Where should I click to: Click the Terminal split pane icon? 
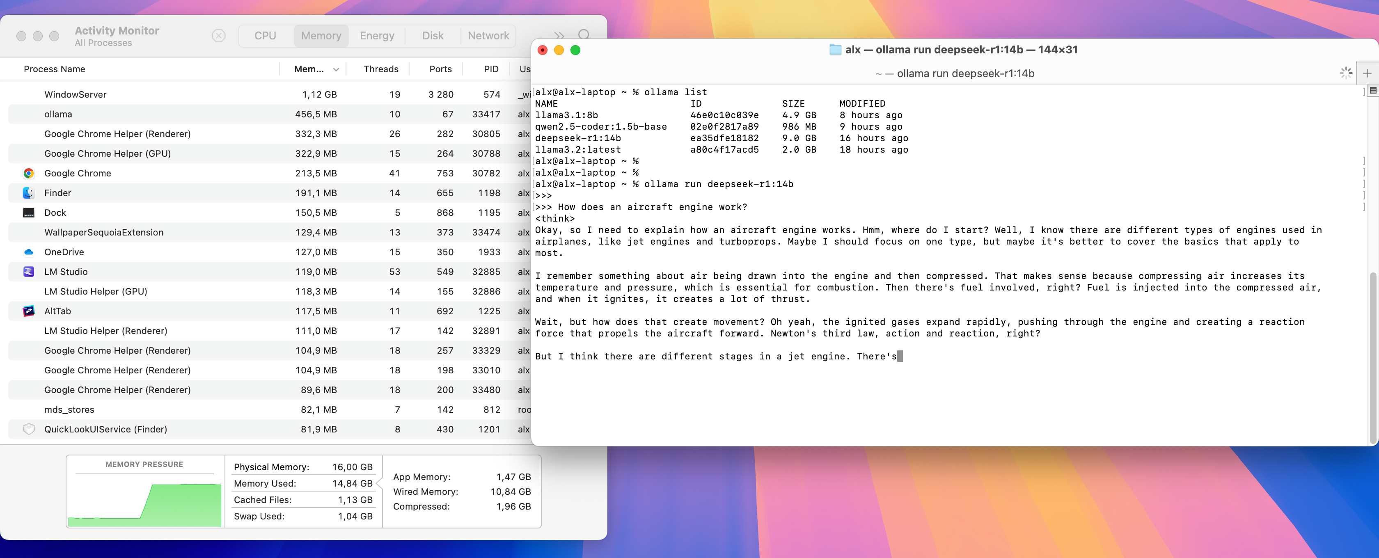coord(1372,90)
